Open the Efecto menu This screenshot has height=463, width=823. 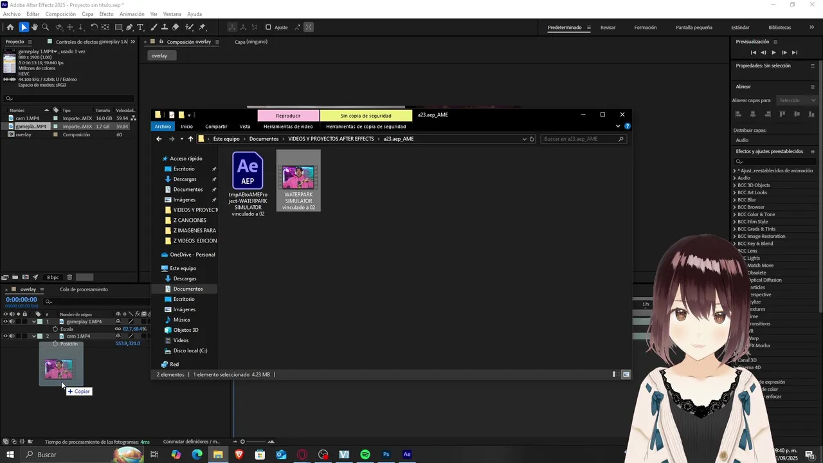tap(106, 14)
